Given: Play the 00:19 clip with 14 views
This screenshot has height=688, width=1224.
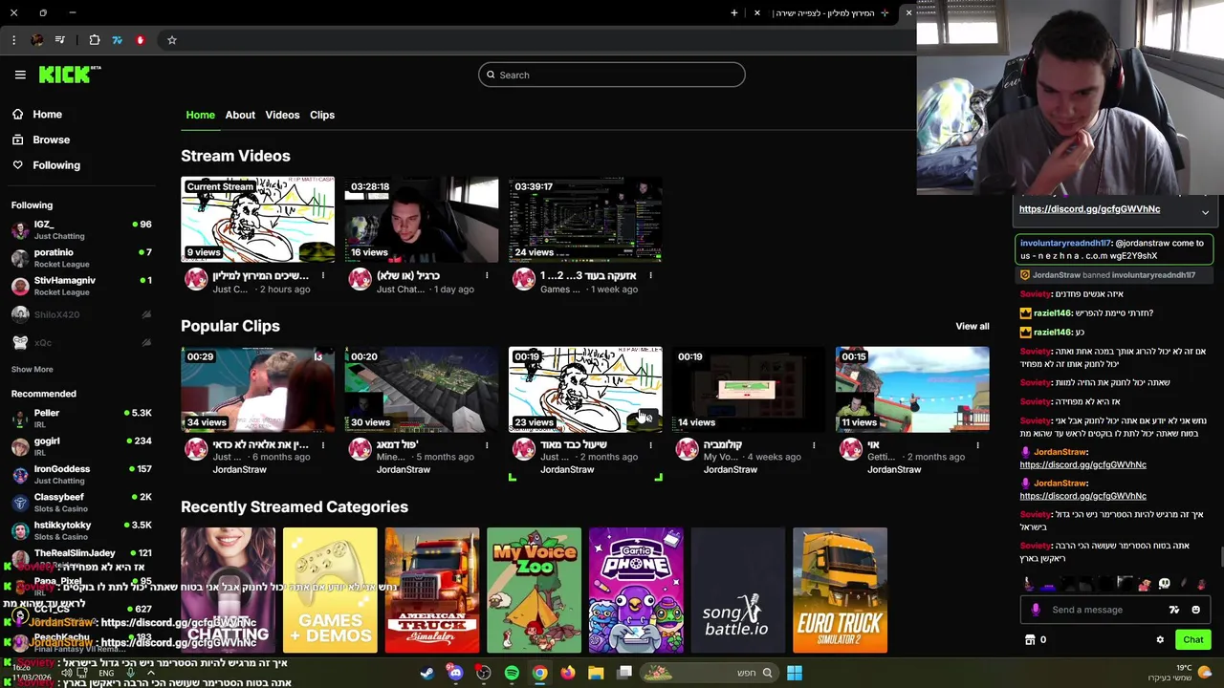Looking at the screenshot, I should (x=749, y=389).
